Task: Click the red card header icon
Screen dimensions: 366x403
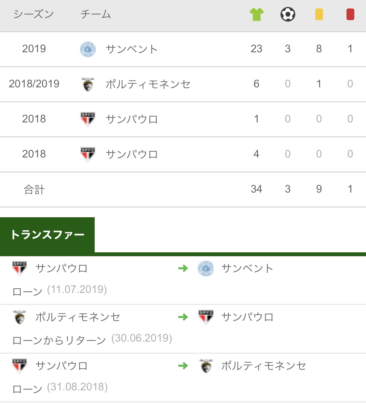Action: (x=350, y=15)
